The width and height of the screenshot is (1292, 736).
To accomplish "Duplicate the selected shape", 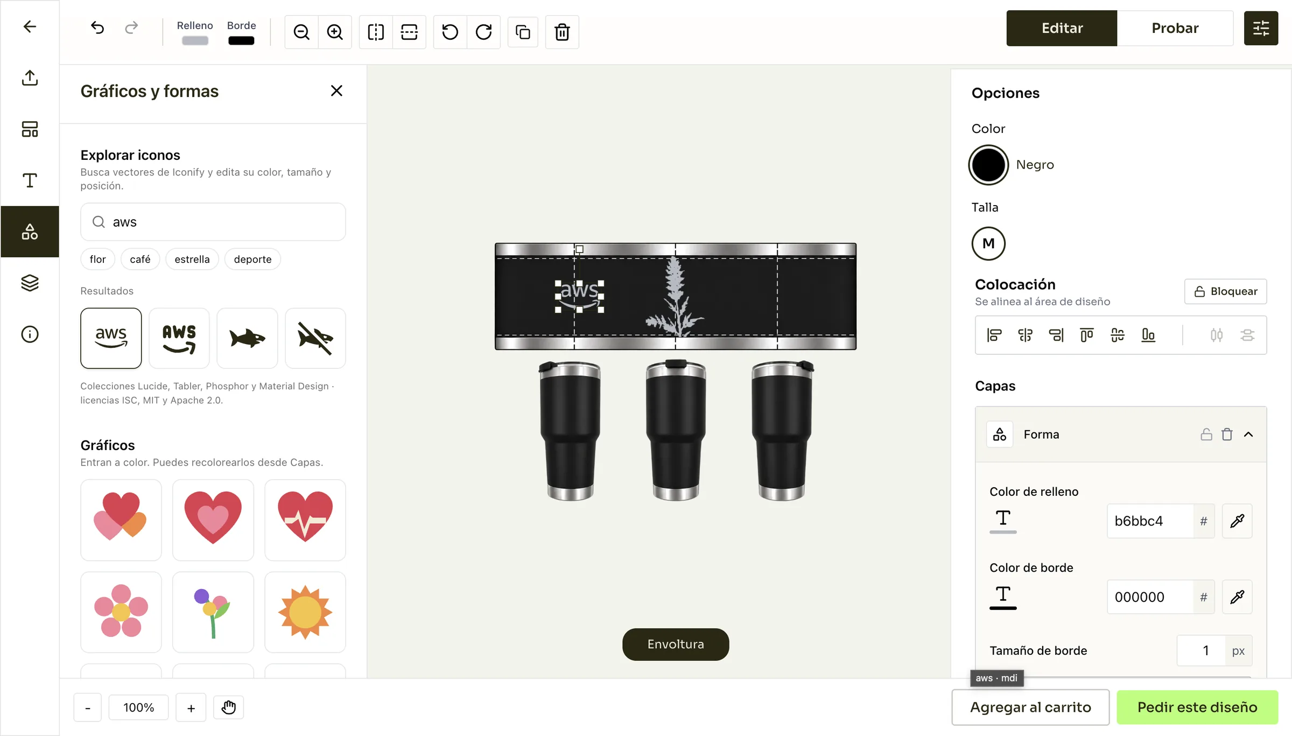I will [x=523, y=32].
